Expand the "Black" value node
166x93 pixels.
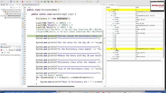(x=113, y=33)
